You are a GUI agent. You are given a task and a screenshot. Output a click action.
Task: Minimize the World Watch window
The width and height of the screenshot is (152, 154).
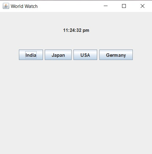click(106, 6)
